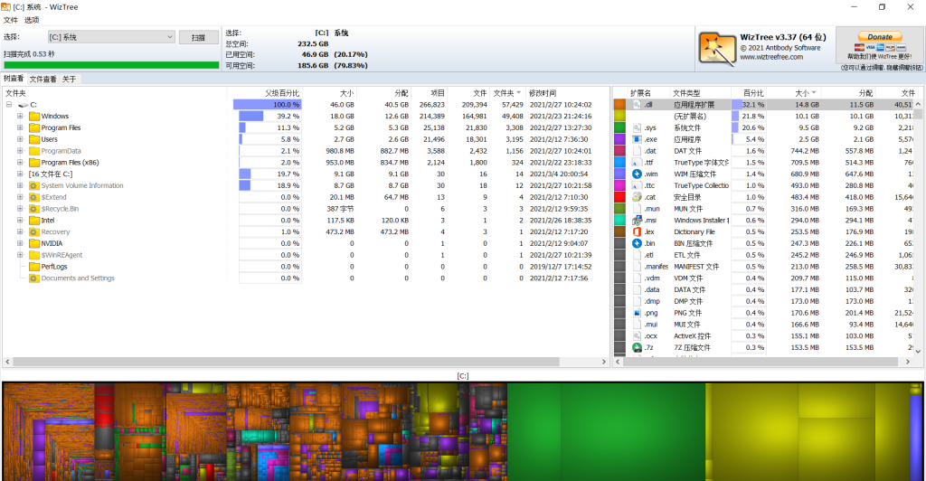Click the 扫描完成 0.53 秒 status text
926x481 pixels.
(29, 53)
